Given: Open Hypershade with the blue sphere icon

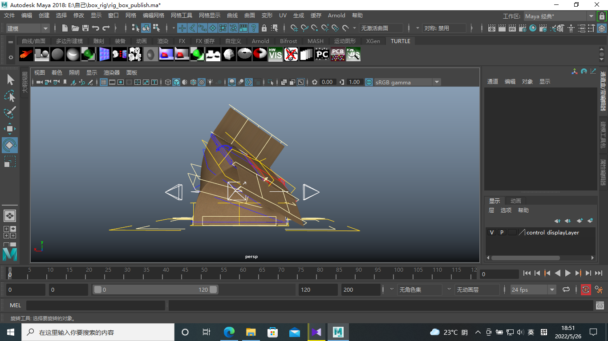Looking at the screenshot, I should tap(533, 28).
